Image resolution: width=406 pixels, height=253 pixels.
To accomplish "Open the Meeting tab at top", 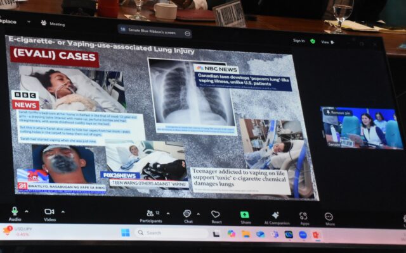I will 53,24.
